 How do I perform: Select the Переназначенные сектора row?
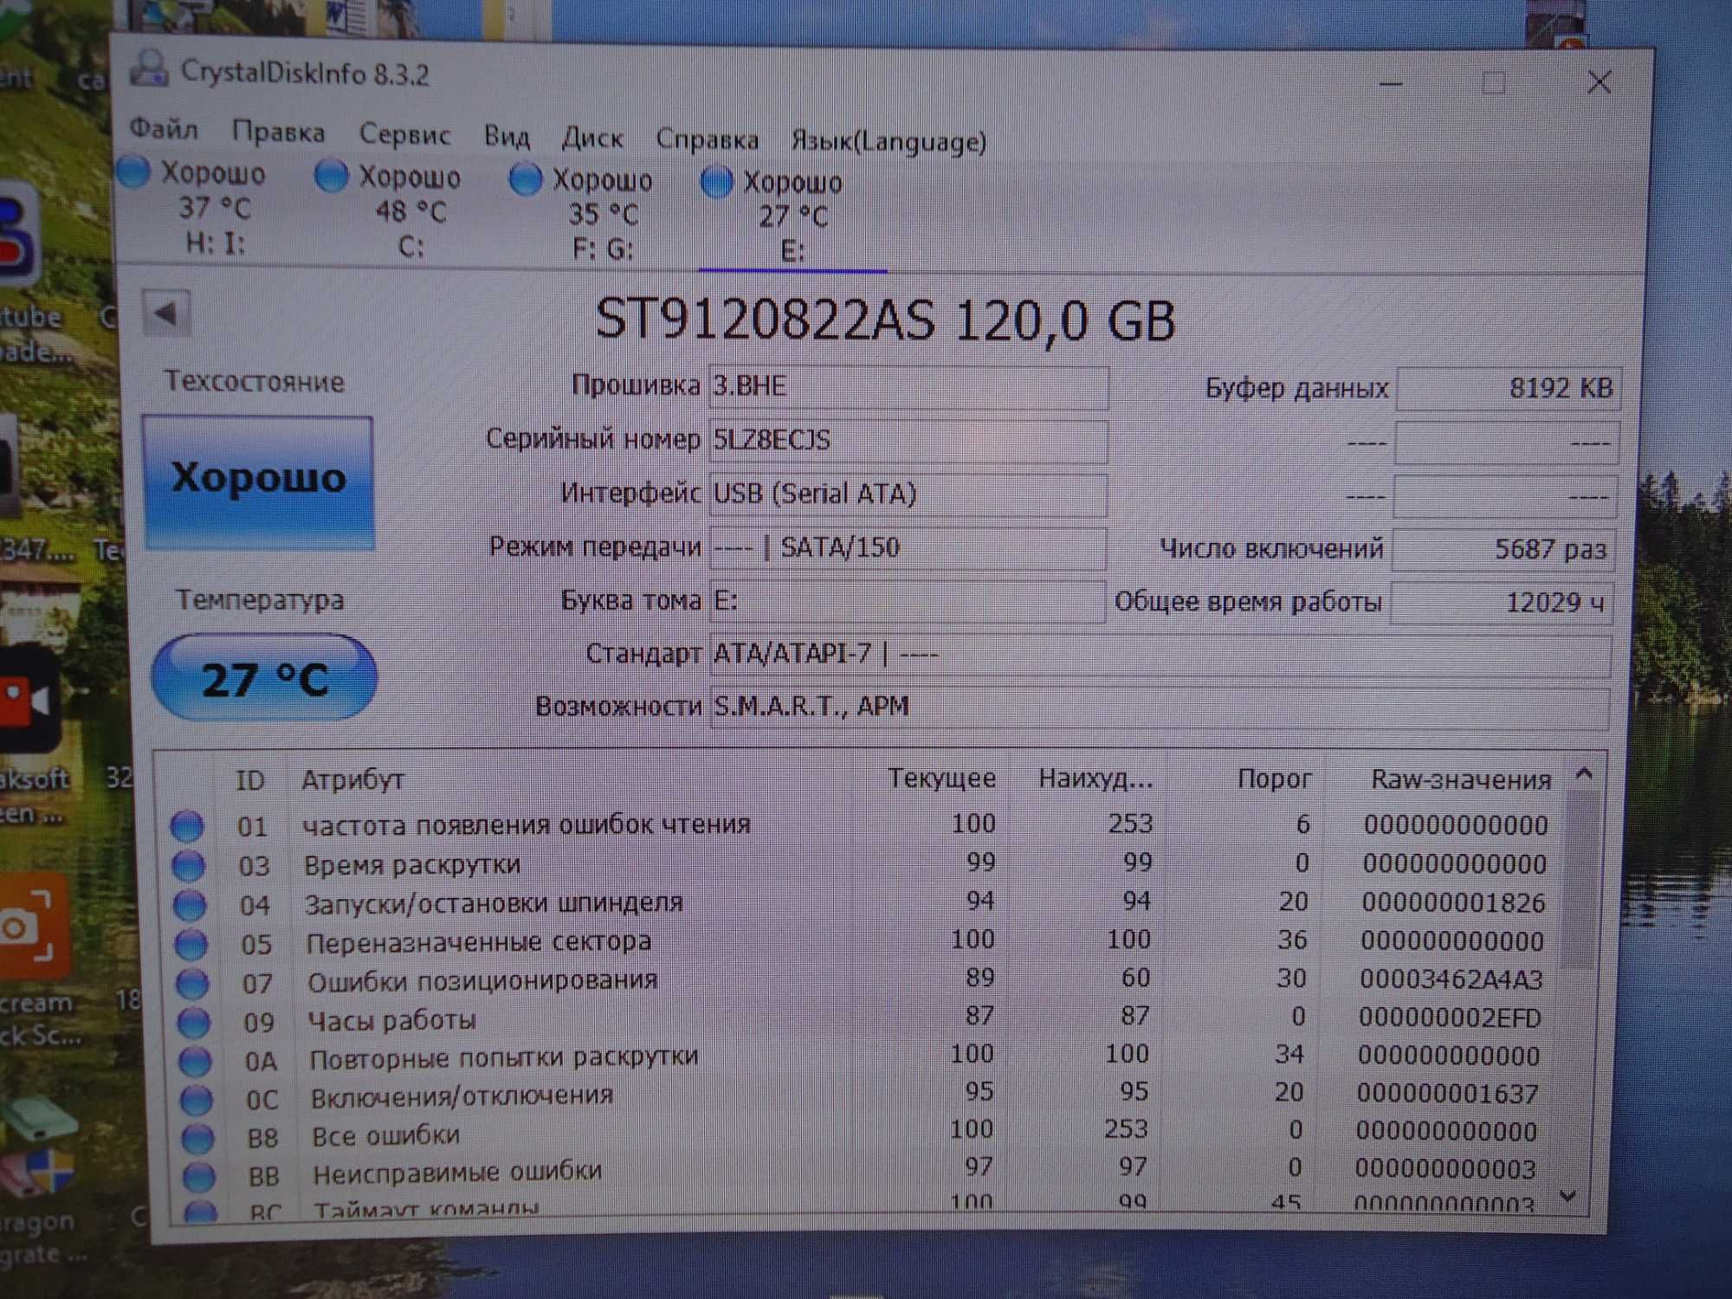point(862,940)
